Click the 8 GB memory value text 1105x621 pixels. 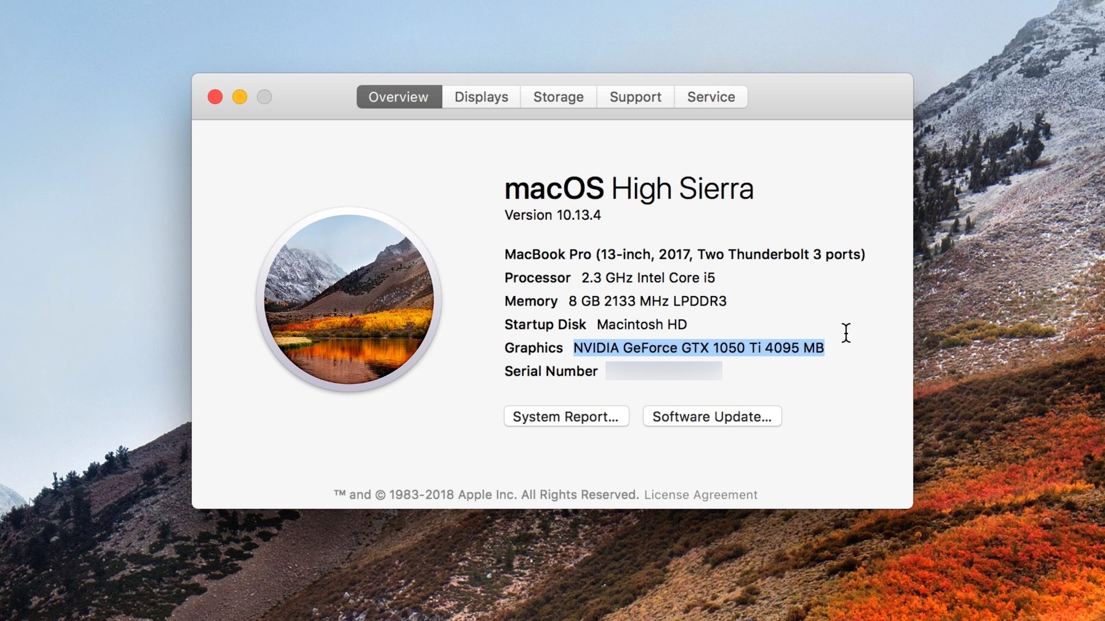[647, 301]
